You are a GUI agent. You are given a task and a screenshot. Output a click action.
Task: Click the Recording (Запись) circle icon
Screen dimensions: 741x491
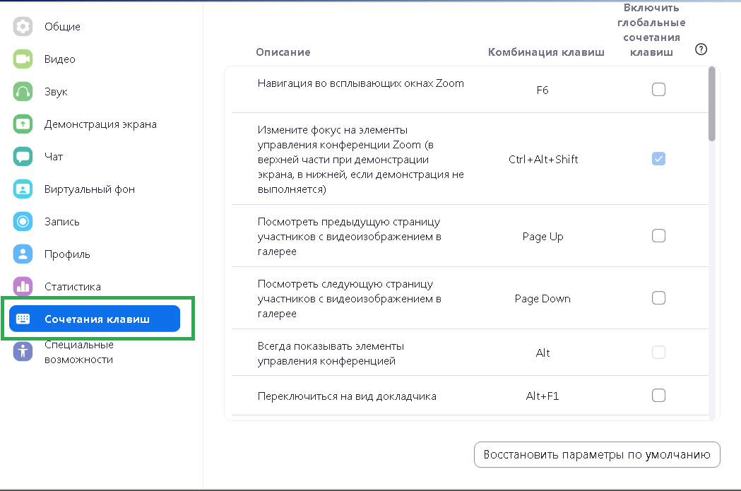tap(23, 221)
